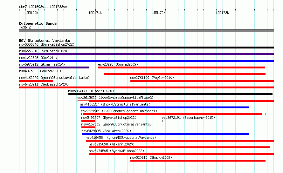Open the nsv4156257 (gnomADStructuralVariants) label
The width and height of the screenshot is (283, 173).
(x=115, y=104)
